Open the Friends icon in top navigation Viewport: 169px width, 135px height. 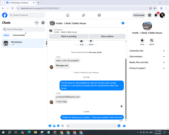coord(83,15)
